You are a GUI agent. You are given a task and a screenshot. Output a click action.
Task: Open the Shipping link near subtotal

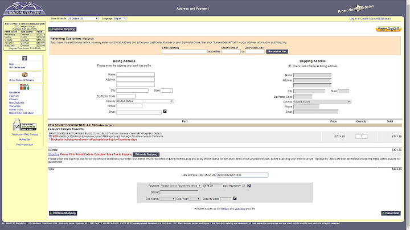click(x=54, y=154)
